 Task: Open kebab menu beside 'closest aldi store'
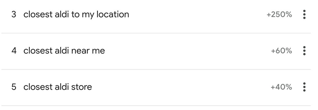click(x=304, y=87)
